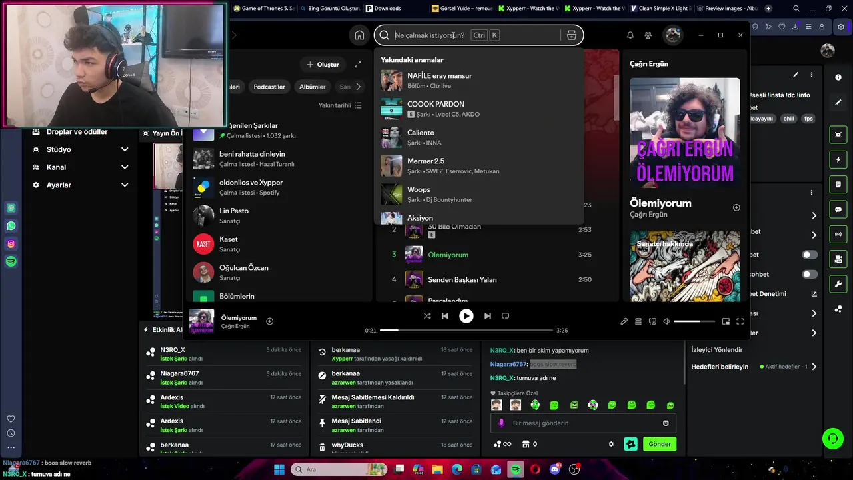Filter library by Podcast'ler chip

pos(269,87)
